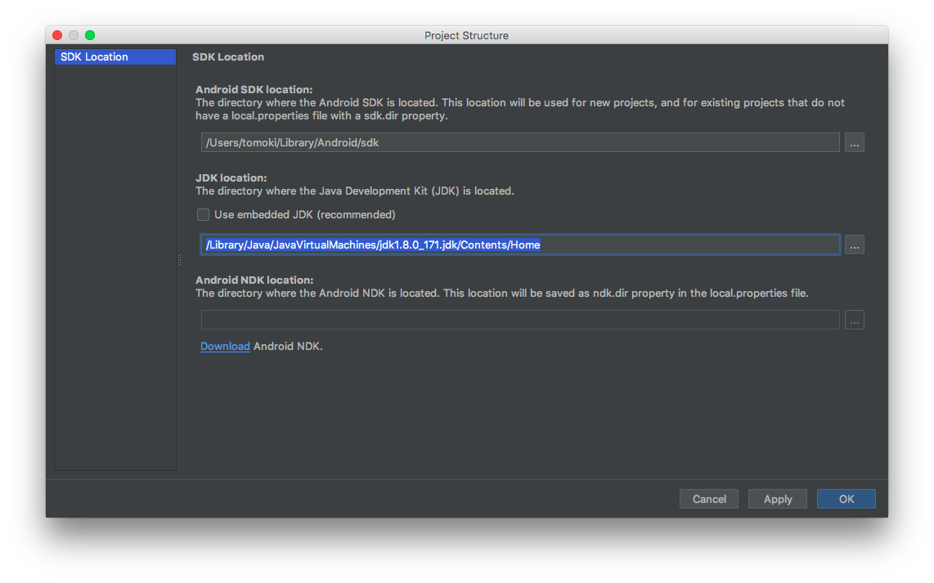Screen dimensions: 934x583
Task: Select SDK Location in the sidebar
Action: pos(115,57)
